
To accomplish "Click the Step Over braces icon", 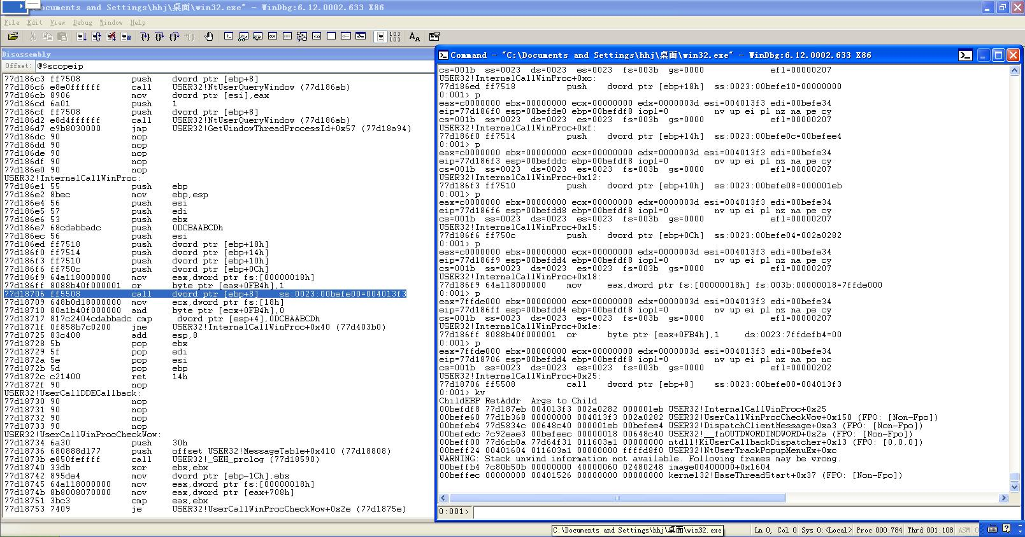I will [x=159, y=36].
